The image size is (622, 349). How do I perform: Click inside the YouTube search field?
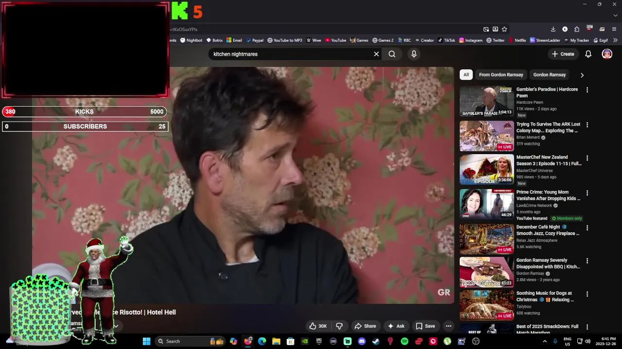pyautogui.click(x=291, y=54)
